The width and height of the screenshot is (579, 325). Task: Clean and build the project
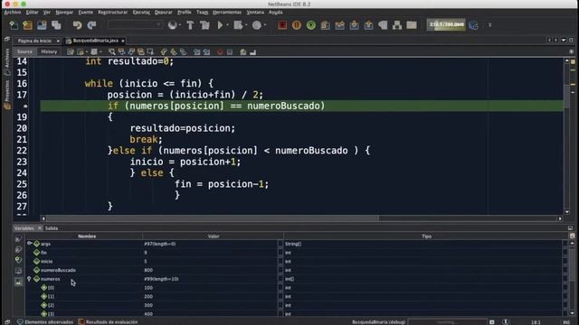click(x=204, y=25)
